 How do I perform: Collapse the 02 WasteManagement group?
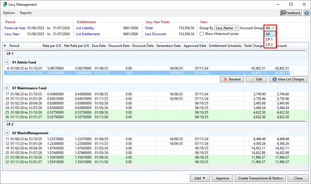click(7, 133)
